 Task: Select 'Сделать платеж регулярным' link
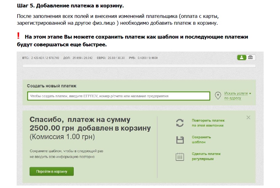point(206,156)
